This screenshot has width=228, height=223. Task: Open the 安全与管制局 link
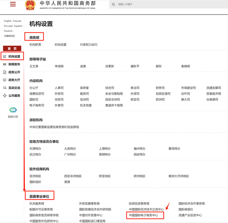click(114, 94)
